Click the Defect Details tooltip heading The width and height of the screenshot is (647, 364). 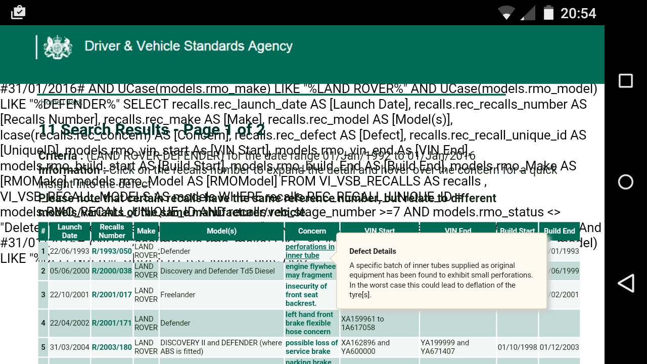[373, 251]
